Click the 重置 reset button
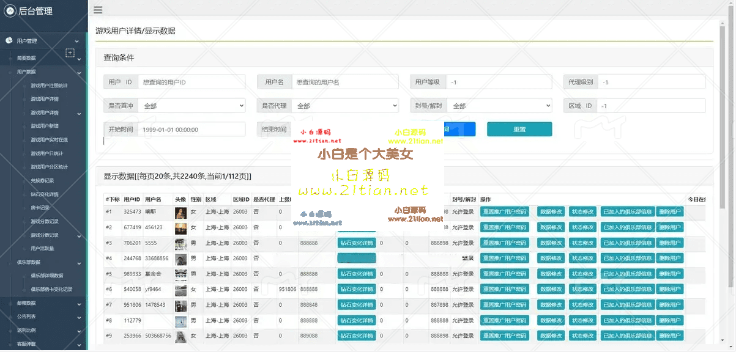This screenshot has width=736, height=352. pos(519,129)
